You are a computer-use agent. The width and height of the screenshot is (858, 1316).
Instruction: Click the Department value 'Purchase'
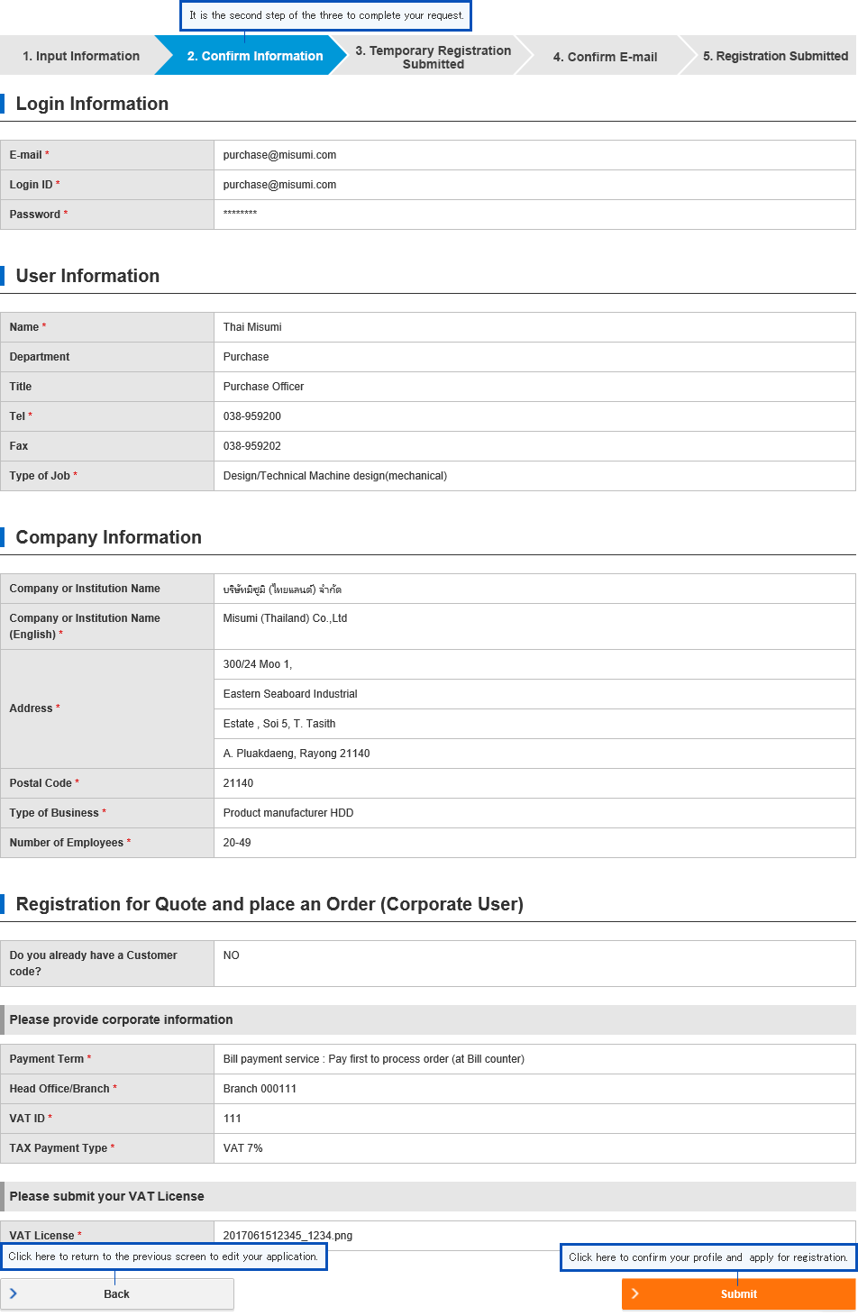[x=246, y=357]
